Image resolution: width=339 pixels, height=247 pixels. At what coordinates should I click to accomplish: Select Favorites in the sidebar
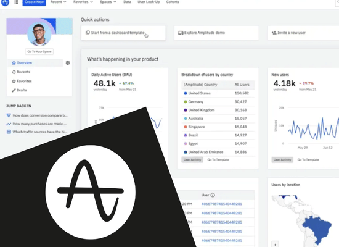[x=24, y=81]
